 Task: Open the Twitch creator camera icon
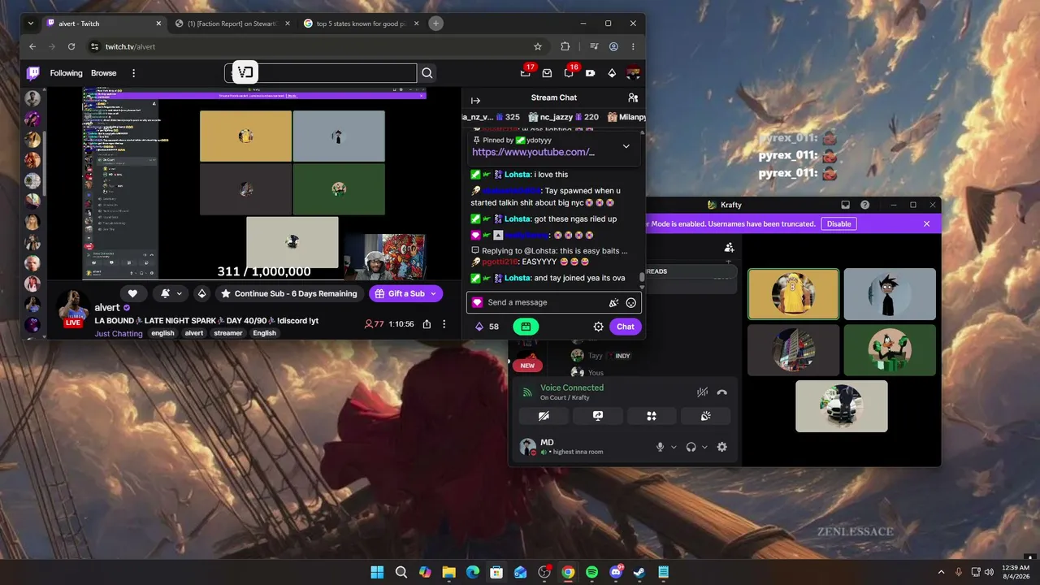click(591, 73)
